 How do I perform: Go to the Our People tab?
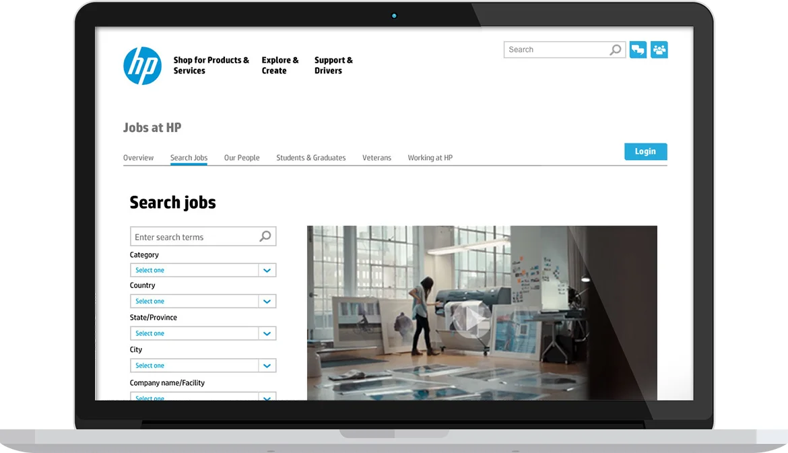(x=242, y=158)
